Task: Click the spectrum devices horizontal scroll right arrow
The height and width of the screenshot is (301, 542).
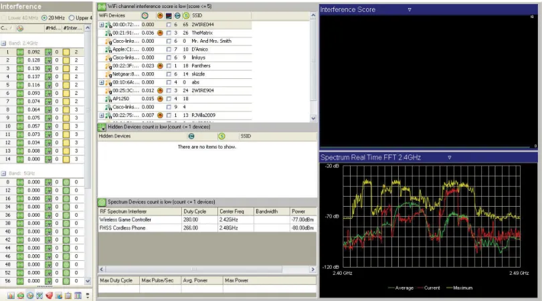Action: pos(313,269)
